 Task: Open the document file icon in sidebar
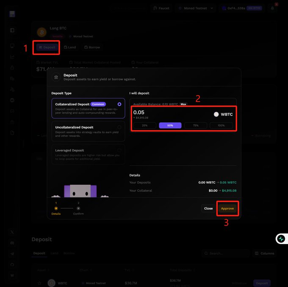click(x=12, y=133)
